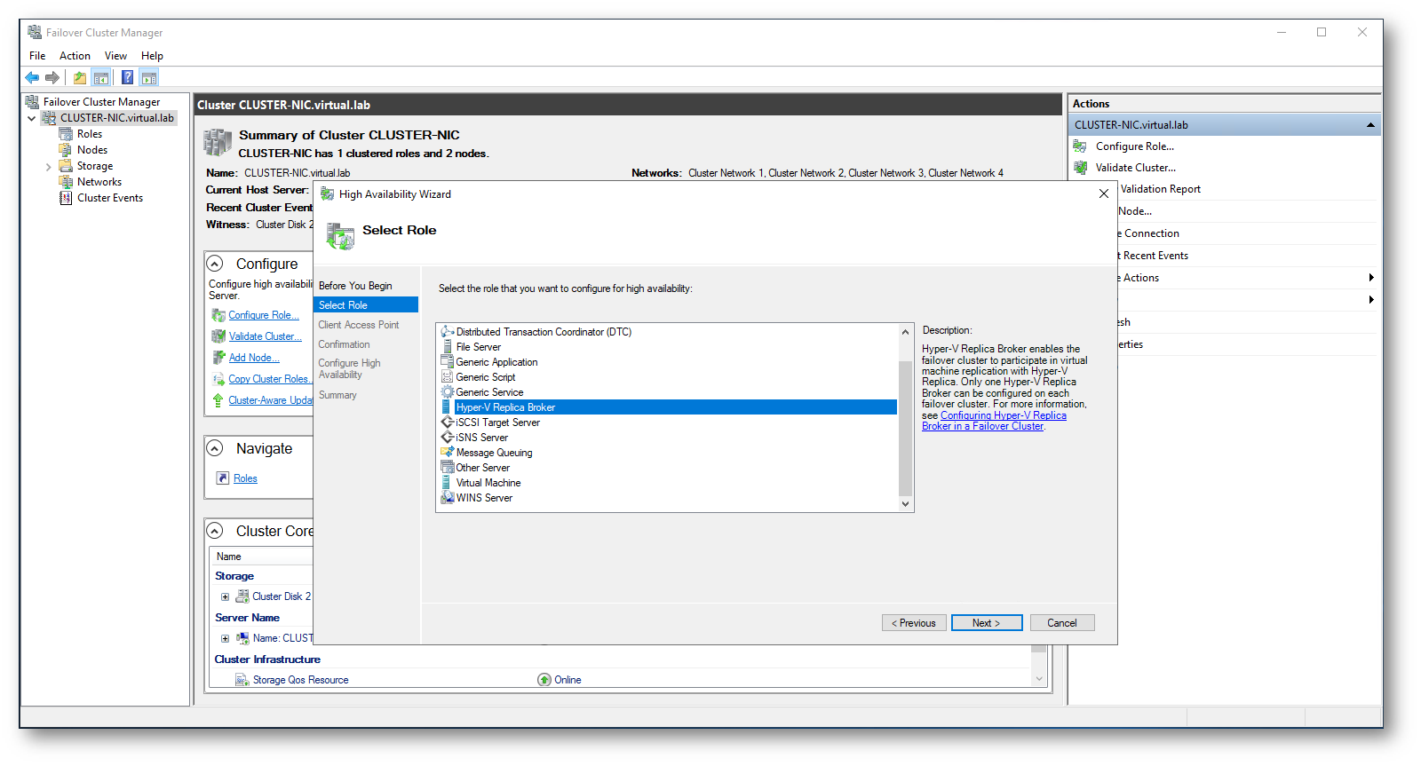Open the Roles link under Navigate
The width and height of the screenshot is (1421, 766).
(x=245, y=478)
